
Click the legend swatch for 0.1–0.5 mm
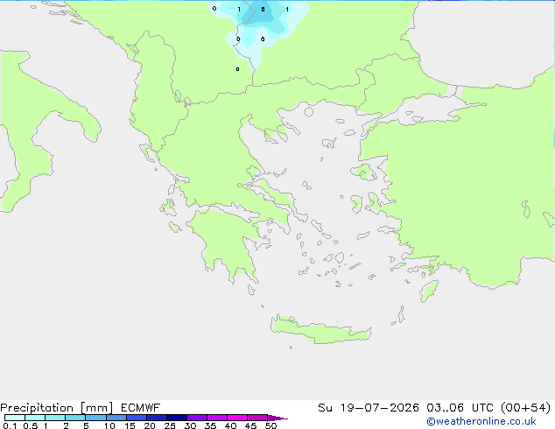tap(15, 418)
